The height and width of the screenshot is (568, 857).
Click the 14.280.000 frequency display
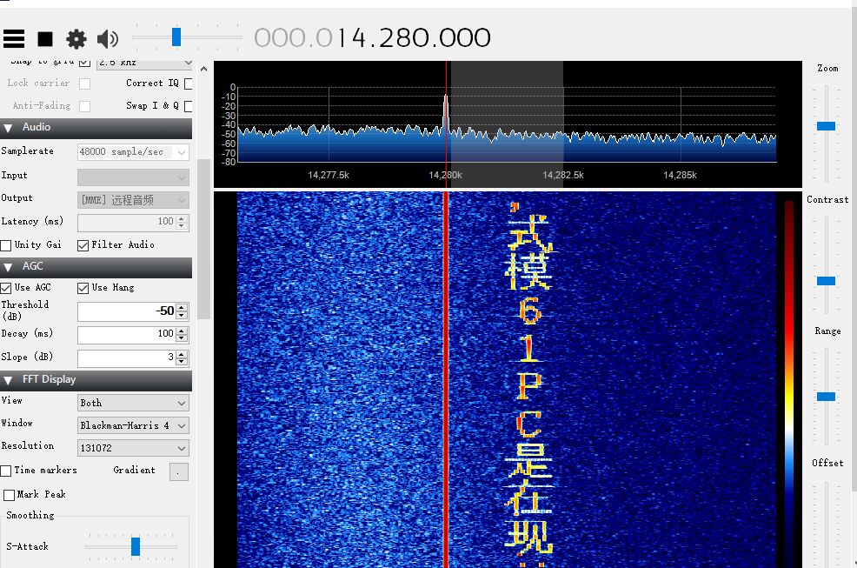372,37
